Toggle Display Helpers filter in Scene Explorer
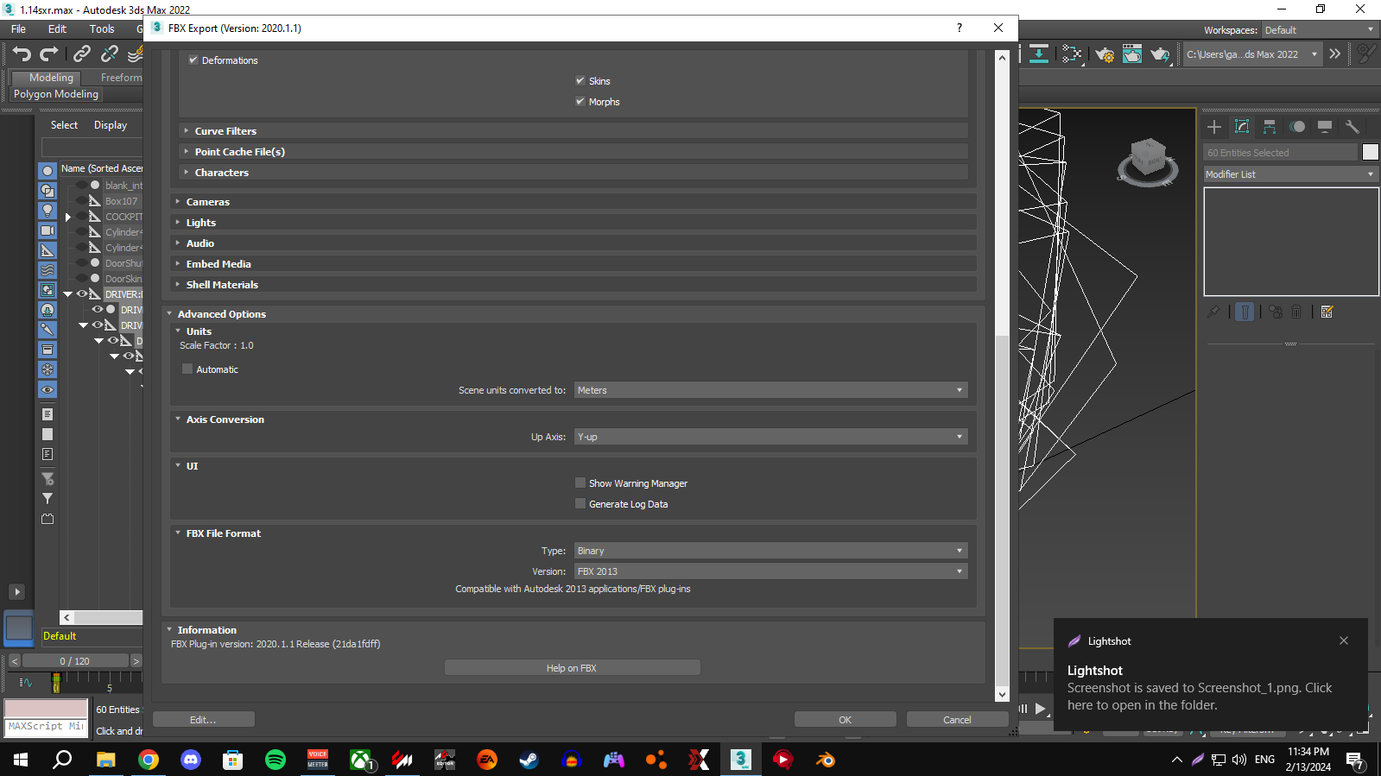1381x776 pixels. (48, 250)
